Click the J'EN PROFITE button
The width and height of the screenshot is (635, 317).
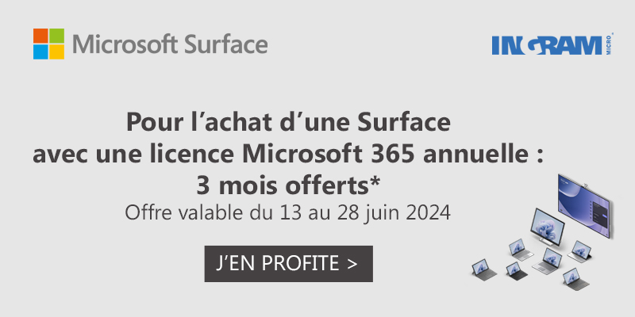point(288,264)
